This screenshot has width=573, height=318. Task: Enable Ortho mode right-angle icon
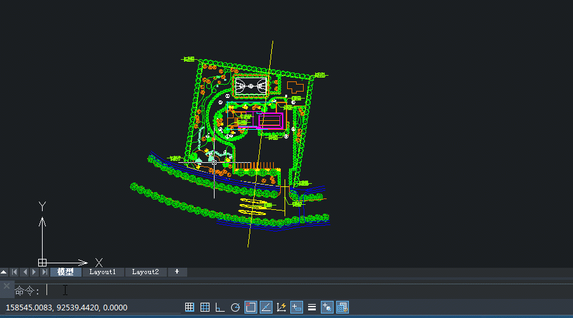pyautogui.click(x=220, y=307)
